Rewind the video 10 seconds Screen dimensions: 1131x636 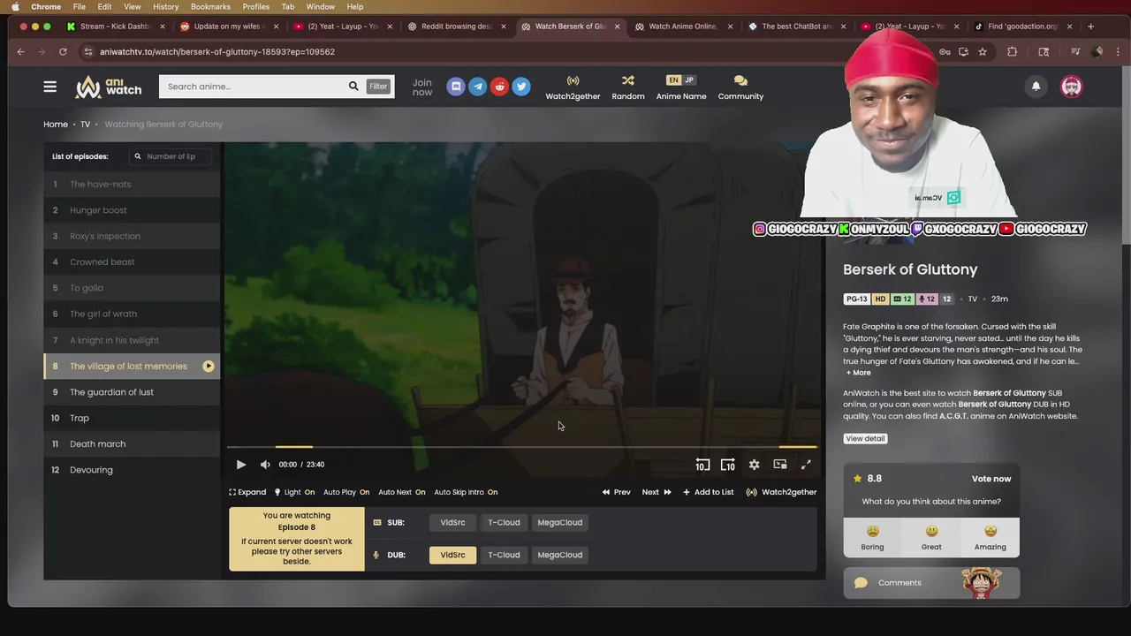tap(702, 465)
